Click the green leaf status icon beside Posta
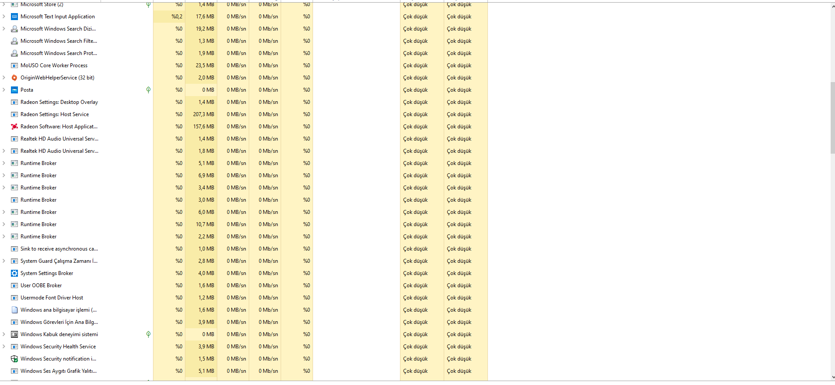The height and width of the screenshot is (385, 835). pos(148,90)
